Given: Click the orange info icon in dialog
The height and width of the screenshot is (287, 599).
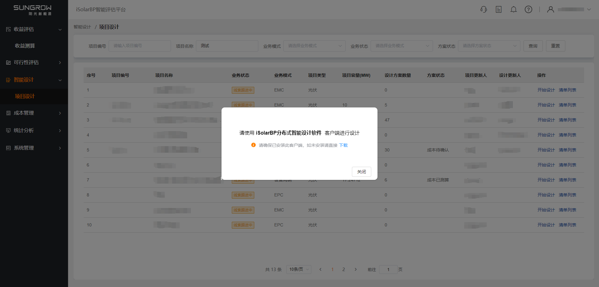Looking at the screenshot, I should tap(253, 145).
